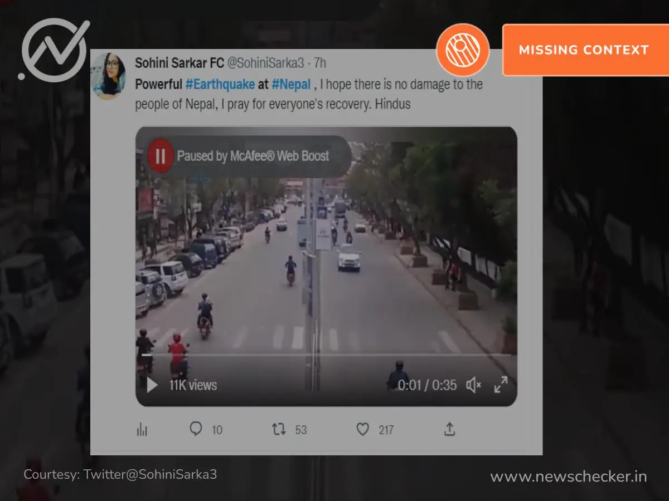Open the #Earthquake hashtag
This screenshot has width=669, height=501.
(x=220, y=85)
